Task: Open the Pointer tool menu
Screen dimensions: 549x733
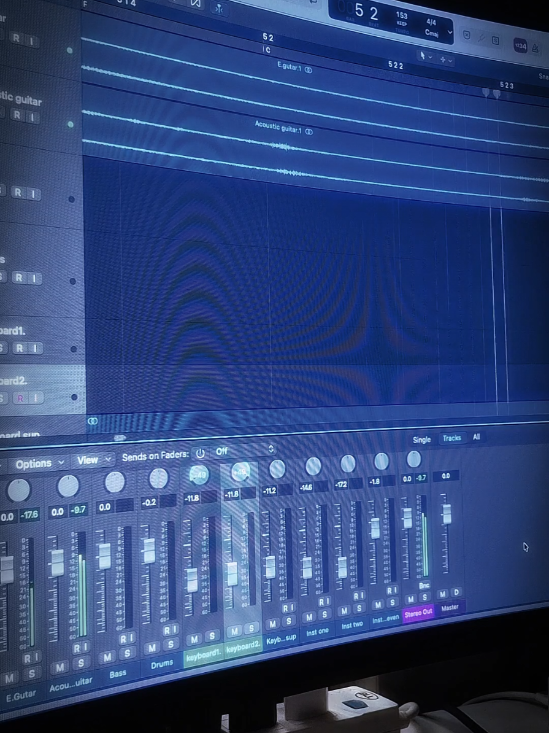Action: click(425, 56)
